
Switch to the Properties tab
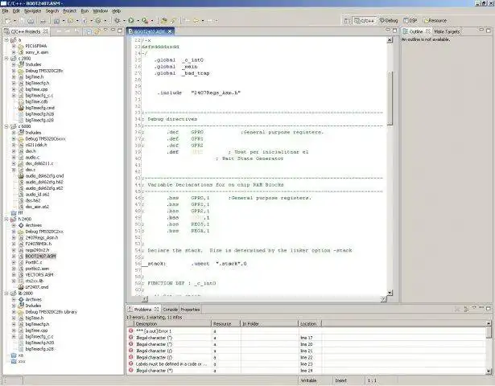tap(190, 310)
